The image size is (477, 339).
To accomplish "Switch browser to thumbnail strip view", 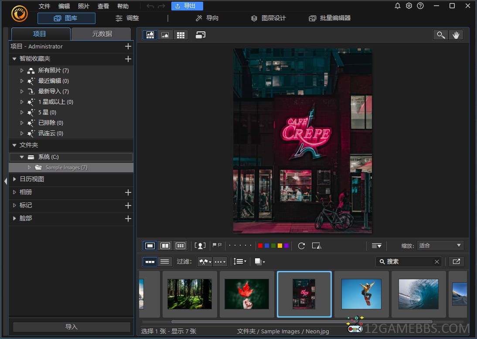I will point(150,262).
